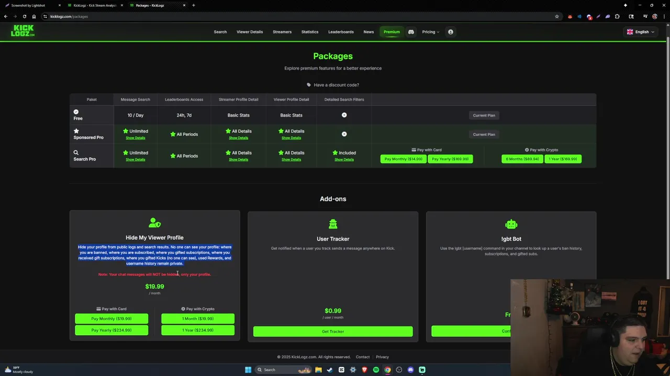Click the $0.99 User Tracker price

[333, 311]
